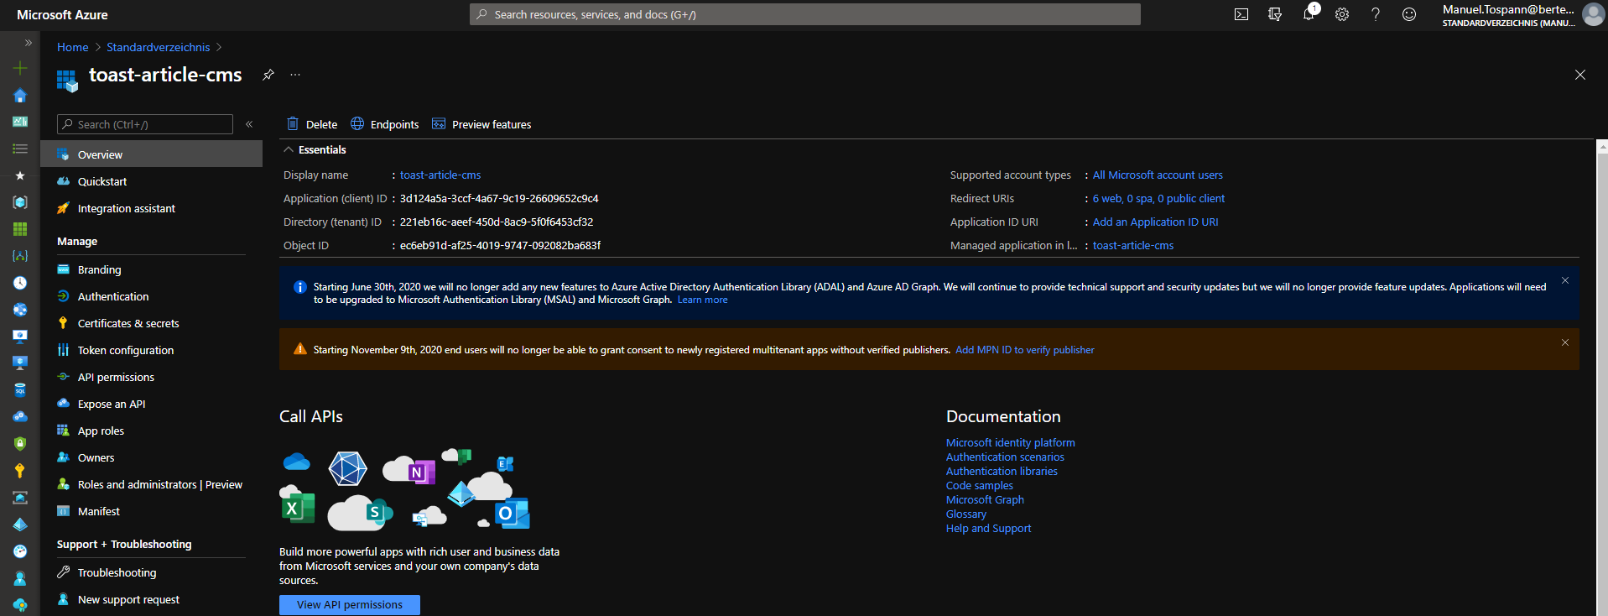Open All services list icon

[20, 149]
